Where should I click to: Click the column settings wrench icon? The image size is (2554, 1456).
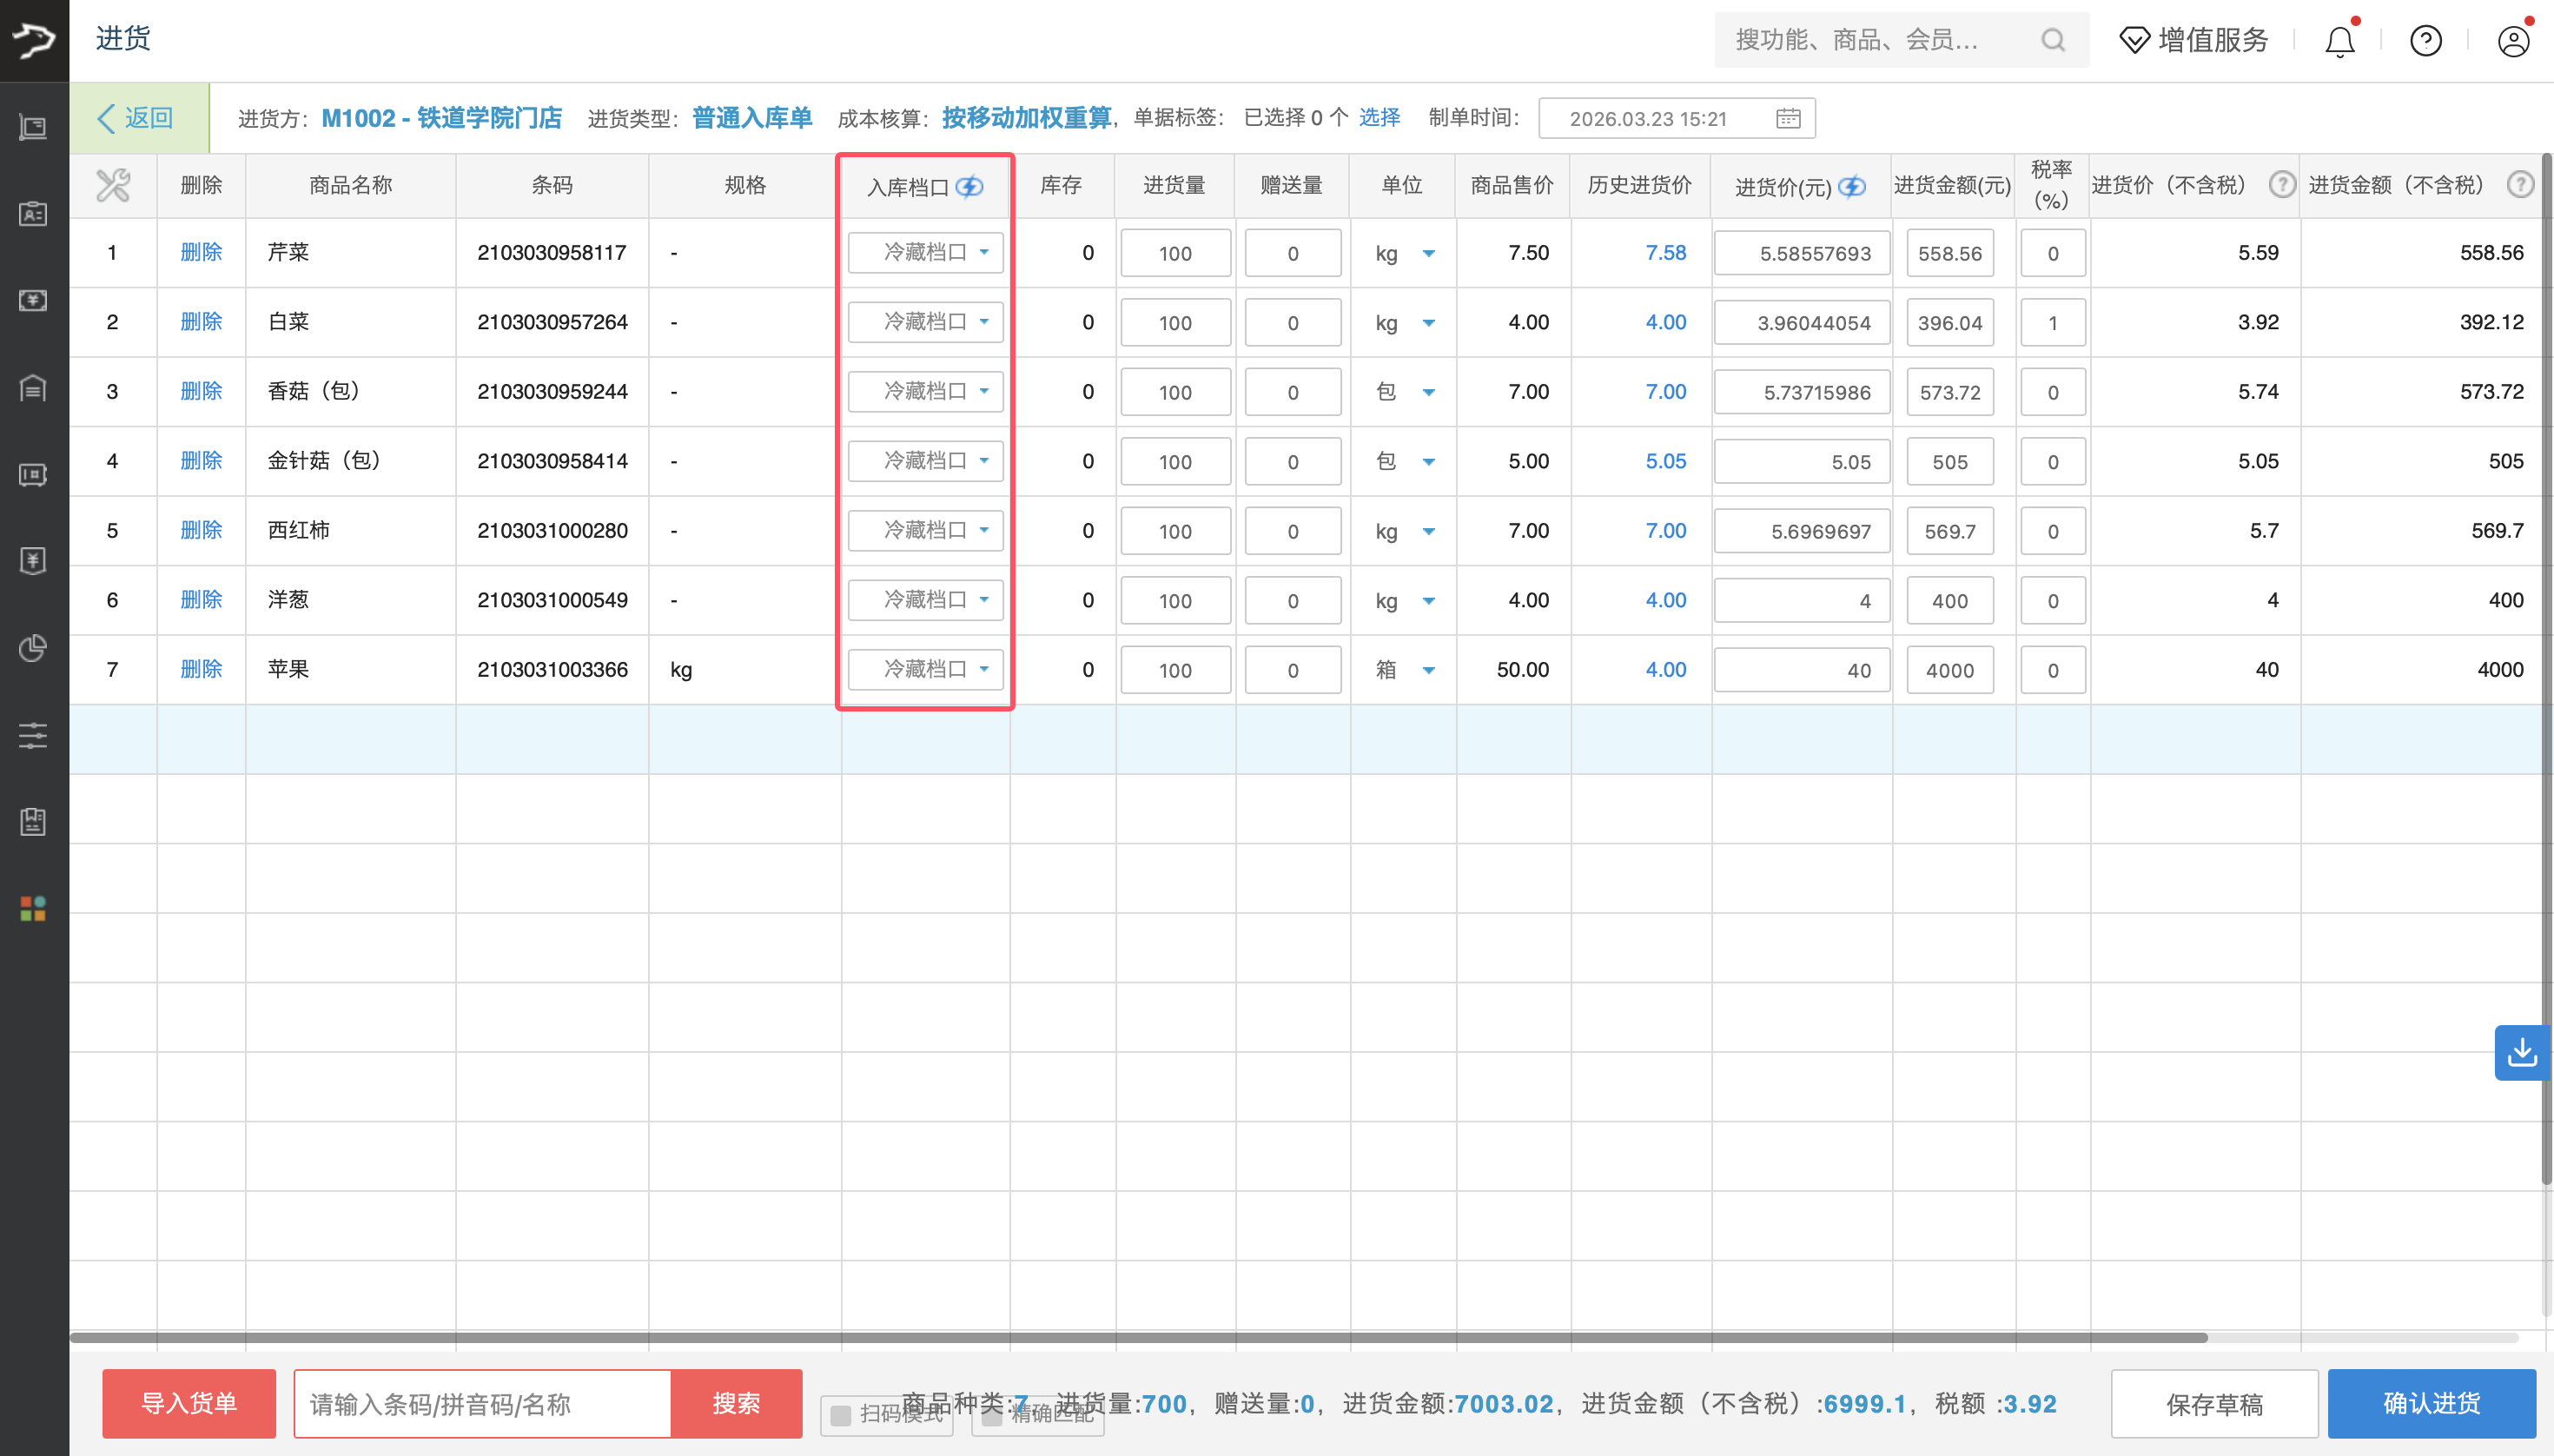113,184
